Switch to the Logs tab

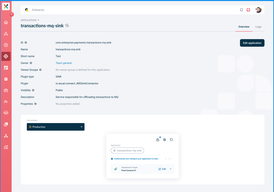(258, 27)
